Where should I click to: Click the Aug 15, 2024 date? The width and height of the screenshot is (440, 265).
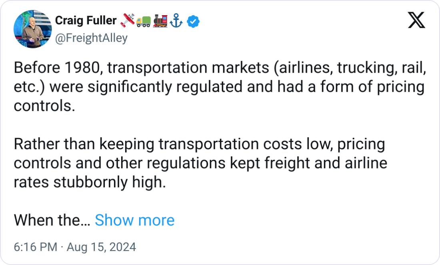101,247
